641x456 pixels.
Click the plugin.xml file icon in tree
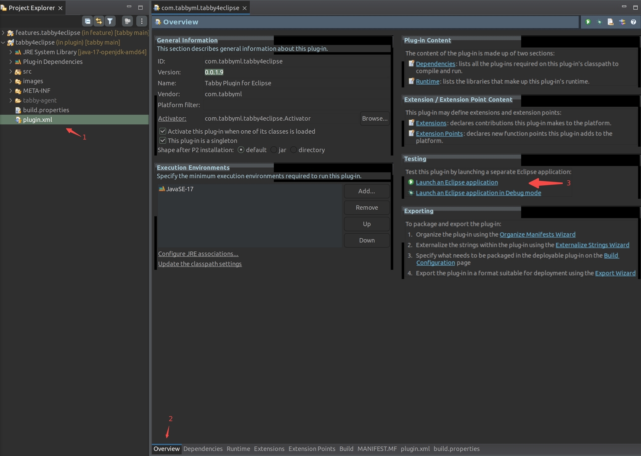18,120
